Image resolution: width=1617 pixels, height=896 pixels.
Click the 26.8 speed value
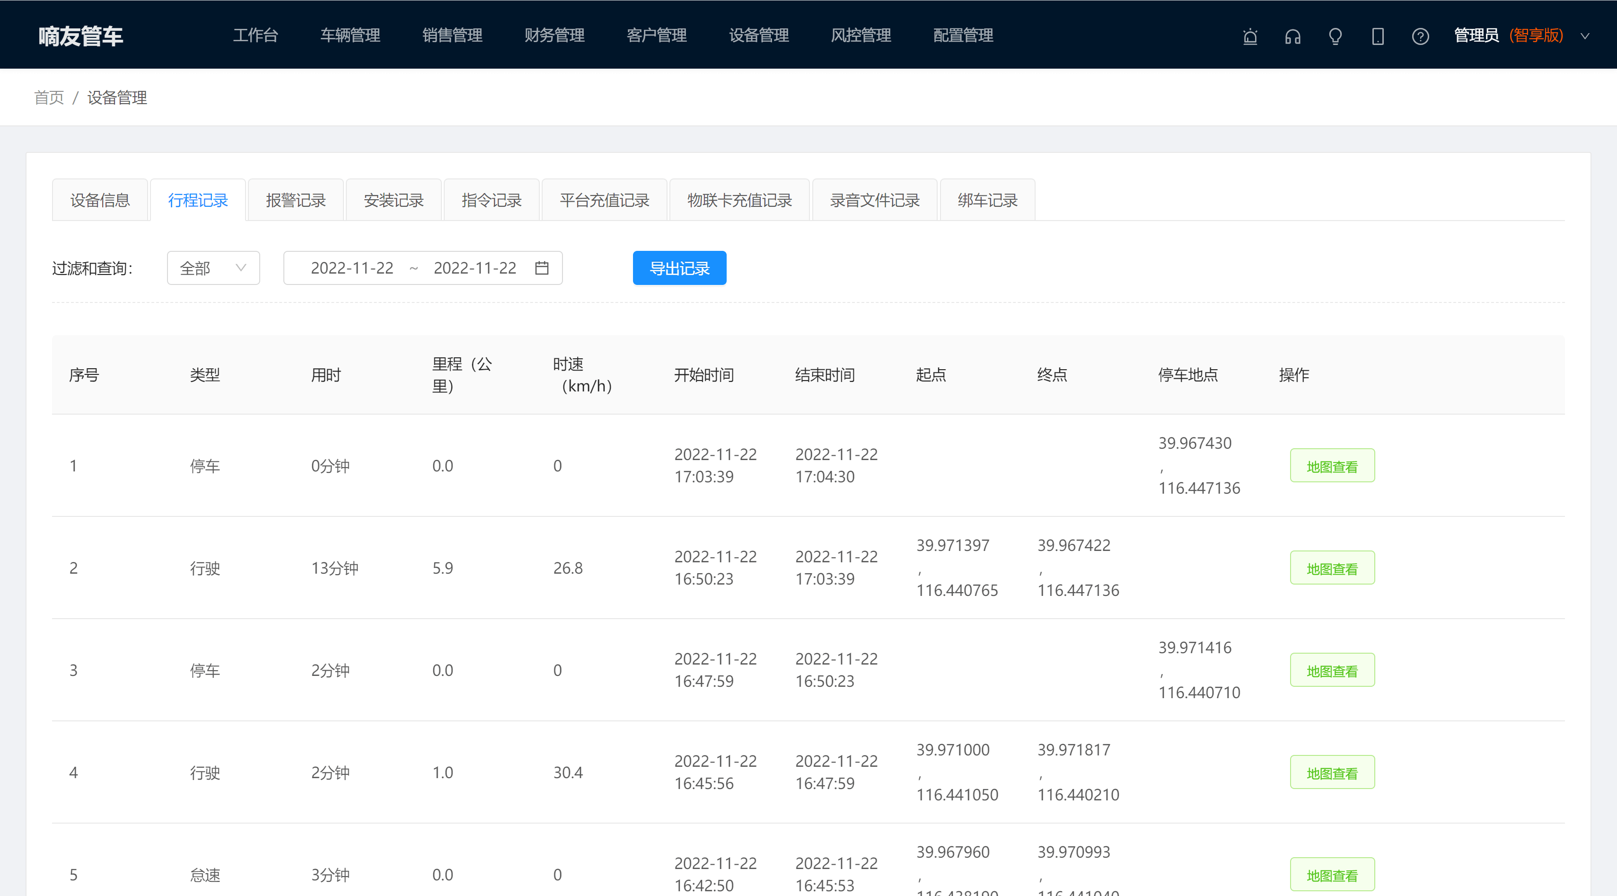568,568
